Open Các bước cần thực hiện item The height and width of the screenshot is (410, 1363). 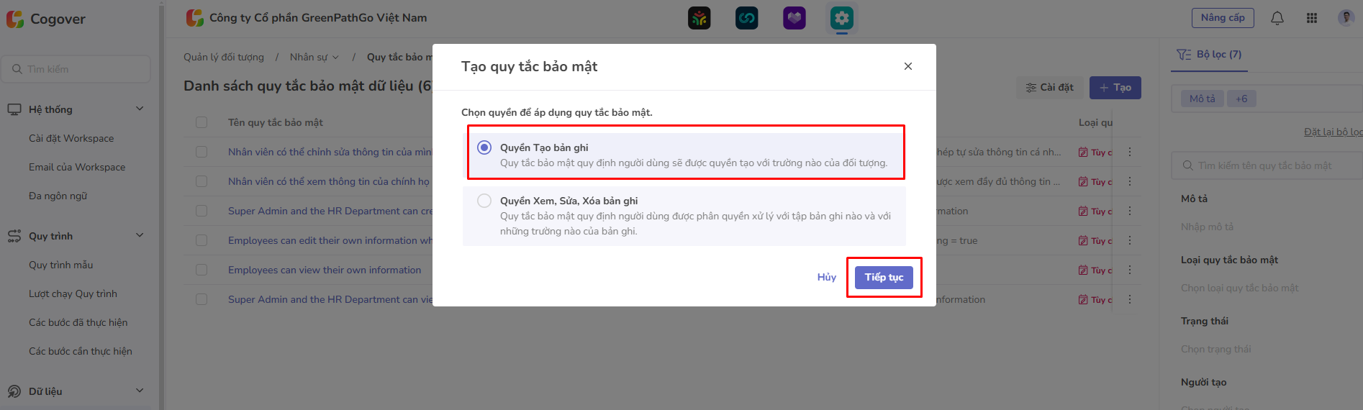pyautogui.click(x=81, y=351)
